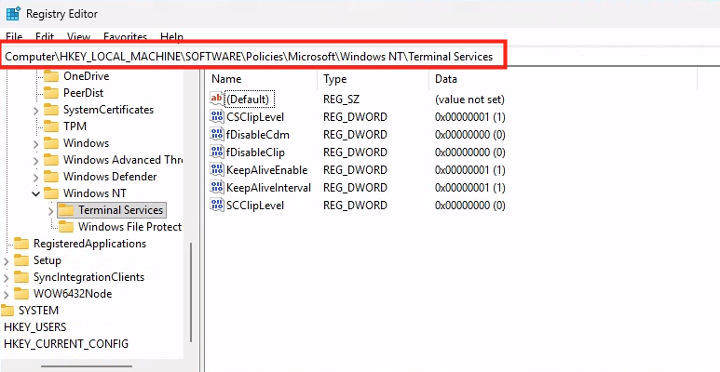Collapse the Windows NT tree node

35,193
